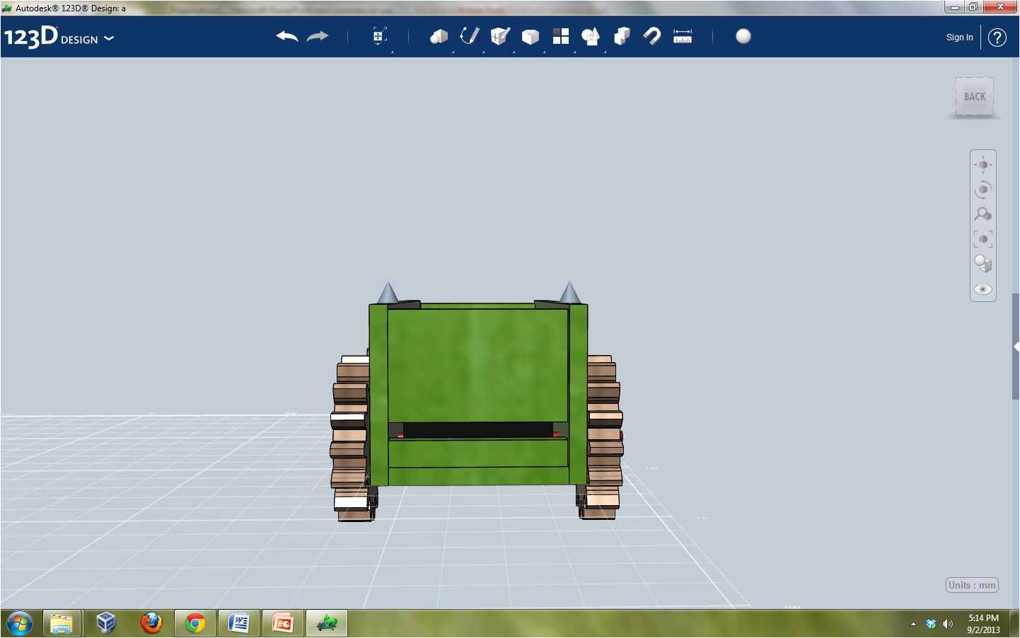Open the volume control in the tray
Screen dimensions: 1020x638
948,624
